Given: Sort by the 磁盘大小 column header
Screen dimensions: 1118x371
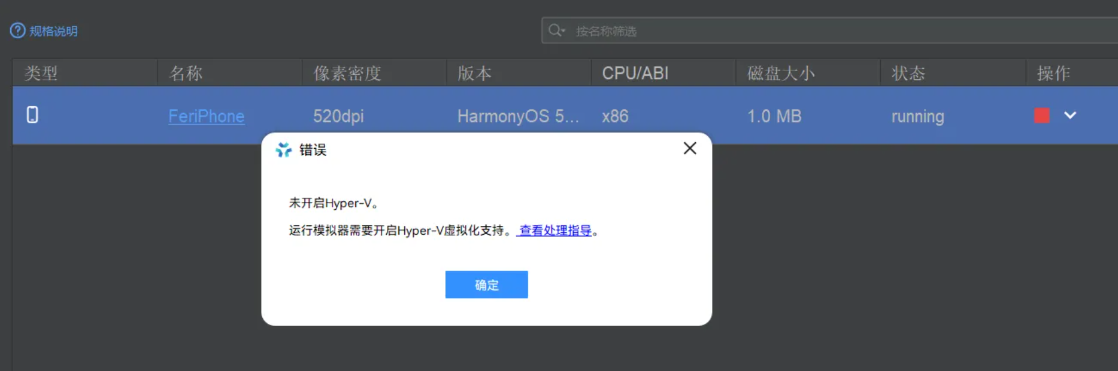Looking at the screenshot, I should coord(781,73).
